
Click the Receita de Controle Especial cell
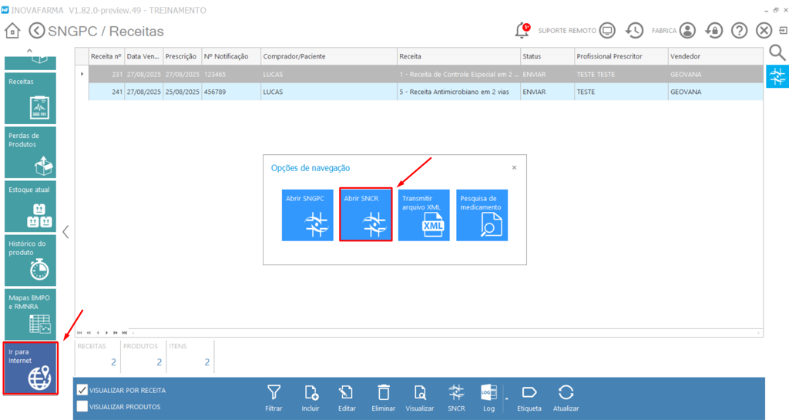click(458, 74)
